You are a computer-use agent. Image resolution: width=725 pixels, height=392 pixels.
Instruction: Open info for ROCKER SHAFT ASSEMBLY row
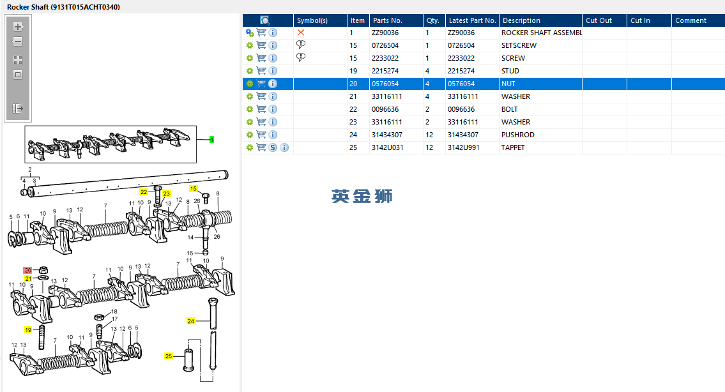click(273, 33)
